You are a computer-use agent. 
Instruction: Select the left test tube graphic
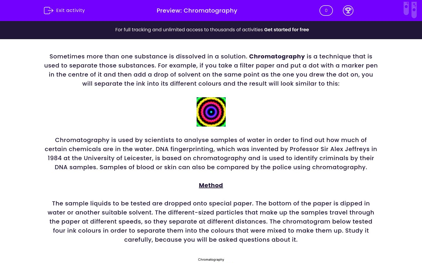(x=406, y=9)
